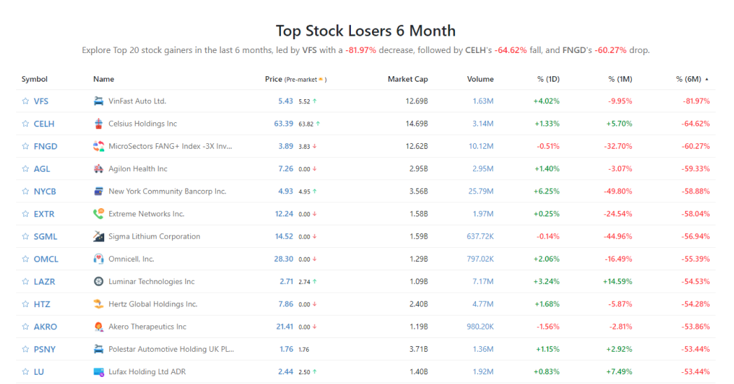
Task: Click the Extreme Networks logo icon
Action: point(99,214)
